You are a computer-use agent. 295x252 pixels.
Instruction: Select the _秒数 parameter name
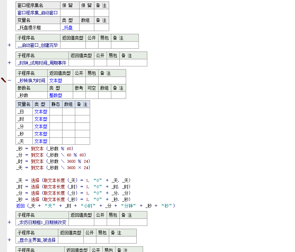31,95
